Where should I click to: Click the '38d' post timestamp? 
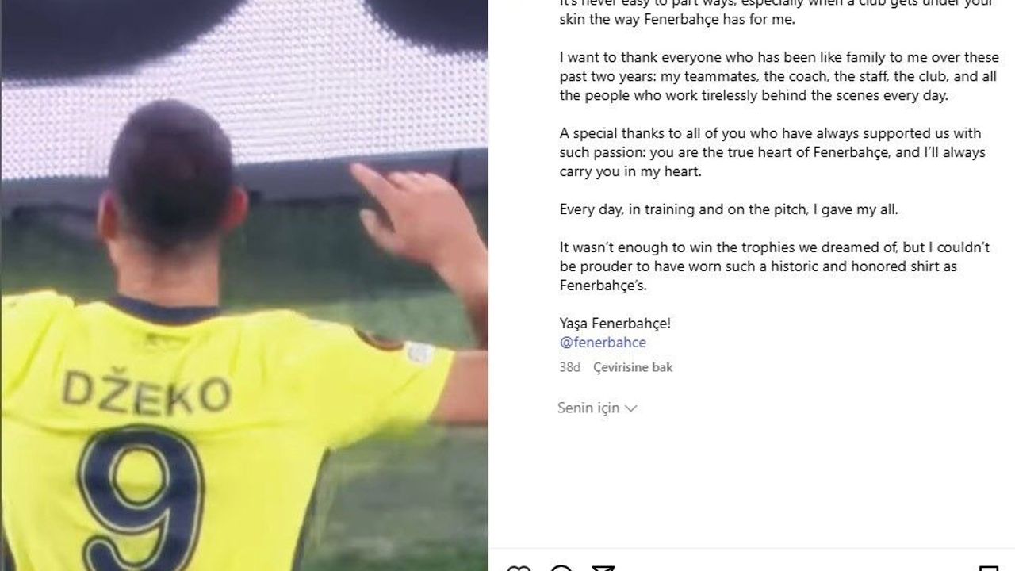point(570,367)
